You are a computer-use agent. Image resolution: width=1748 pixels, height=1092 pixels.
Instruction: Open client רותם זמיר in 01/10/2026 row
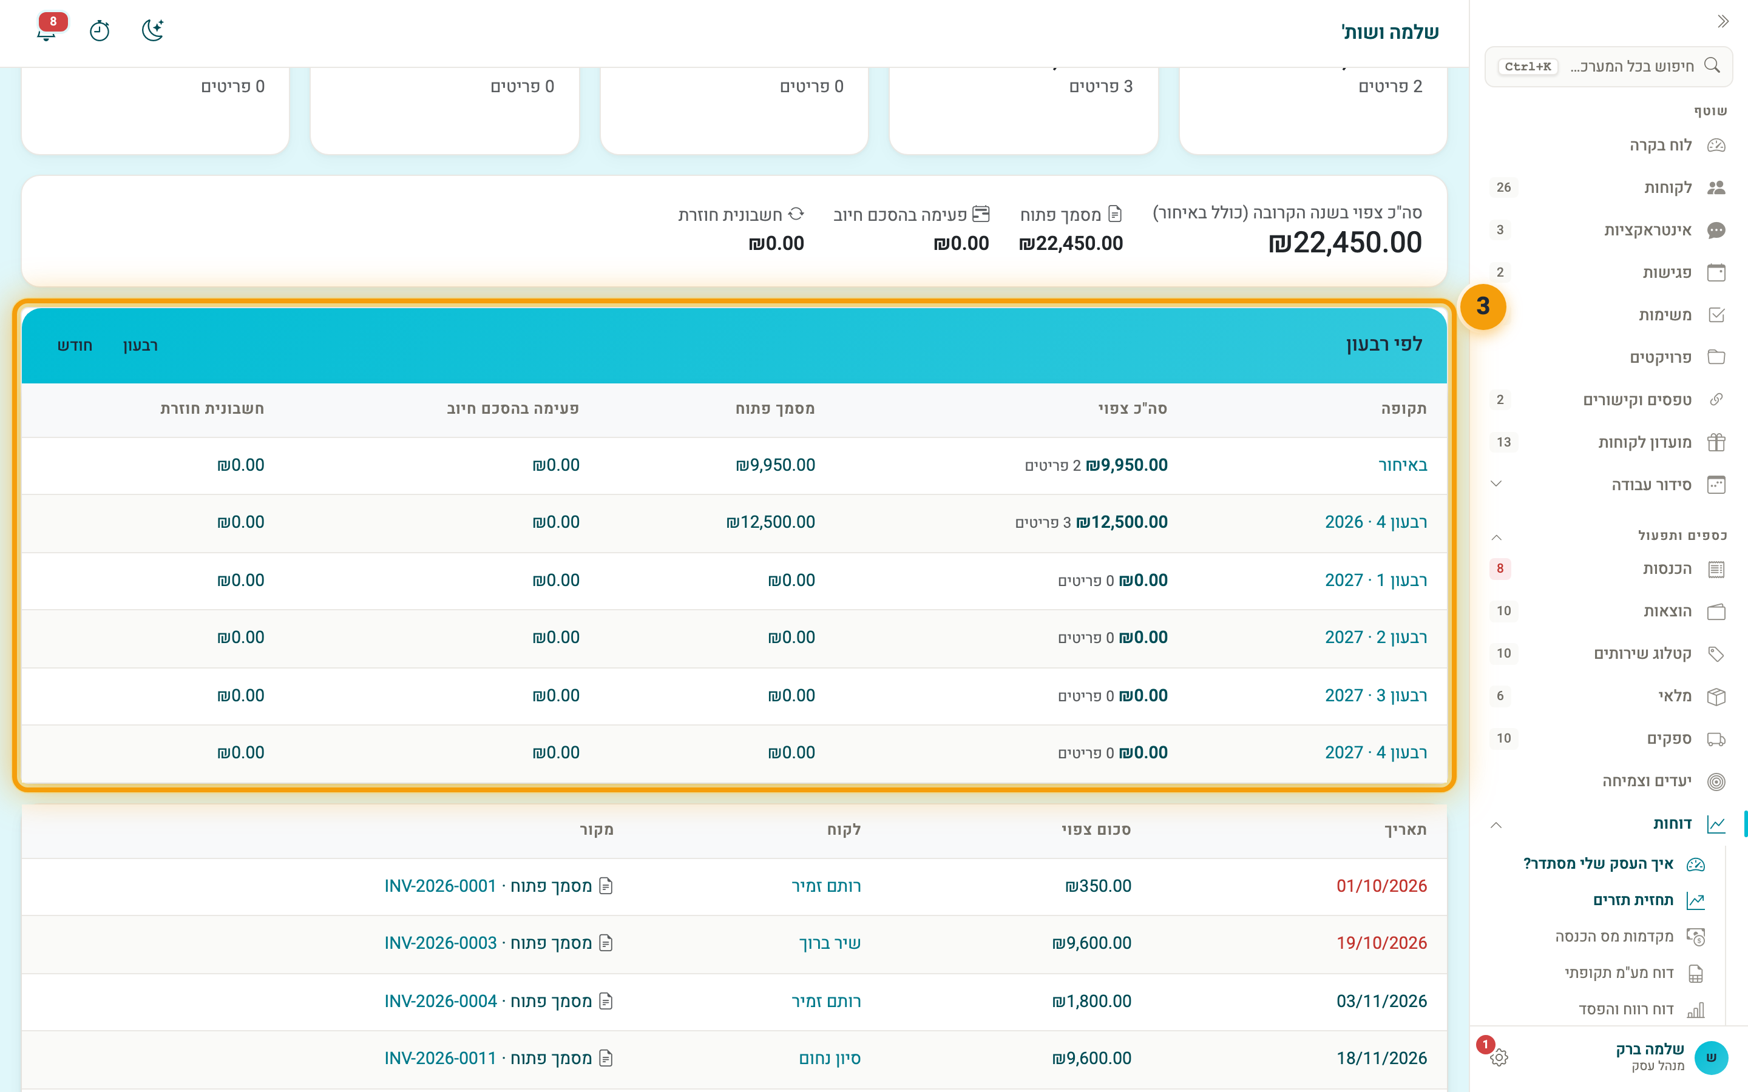point(825,886)
